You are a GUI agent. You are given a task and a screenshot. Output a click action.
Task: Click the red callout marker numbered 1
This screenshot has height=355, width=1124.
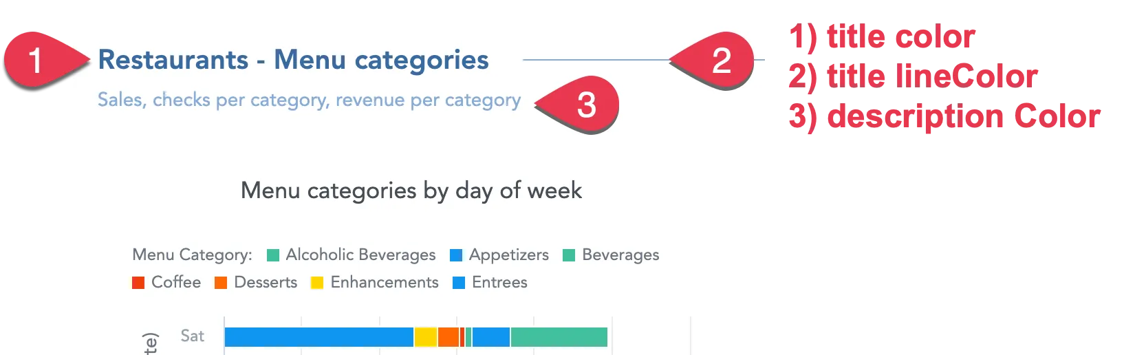tap(36, 60)
